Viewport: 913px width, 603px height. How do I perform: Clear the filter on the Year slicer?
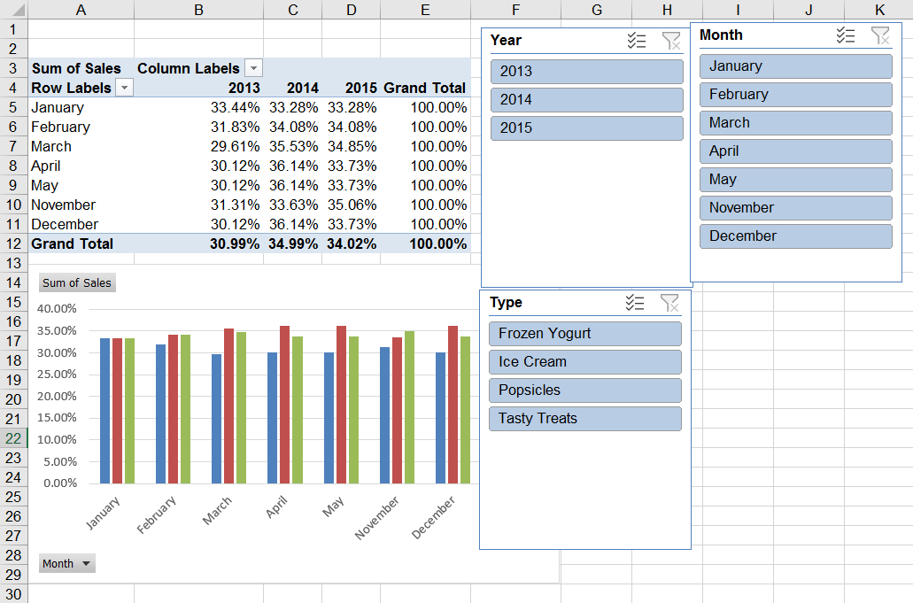point(670,40)
